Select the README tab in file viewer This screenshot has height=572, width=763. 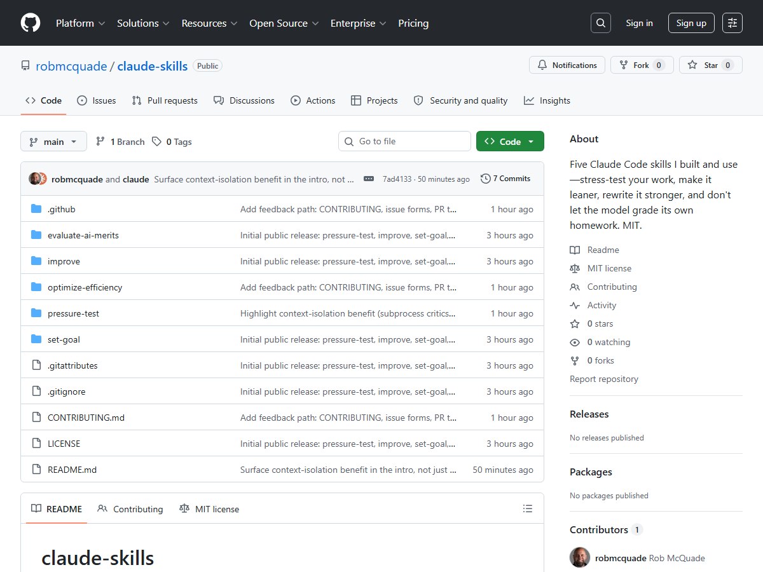57,509
